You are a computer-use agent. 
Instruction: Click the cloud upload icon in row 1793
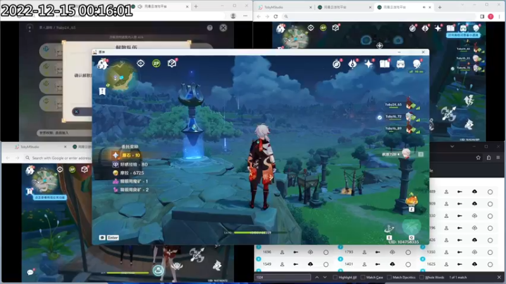(392, 252)
